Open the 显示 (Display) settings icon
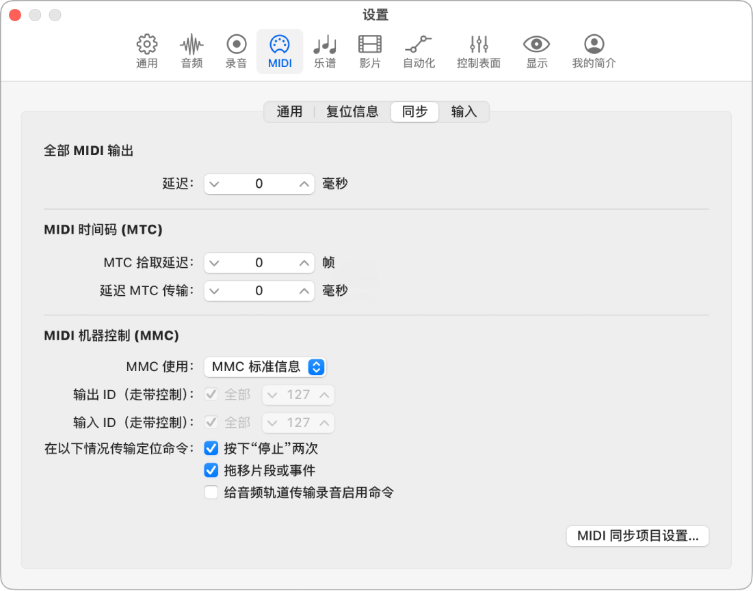The image size is (753, 591). click(536, 51)
